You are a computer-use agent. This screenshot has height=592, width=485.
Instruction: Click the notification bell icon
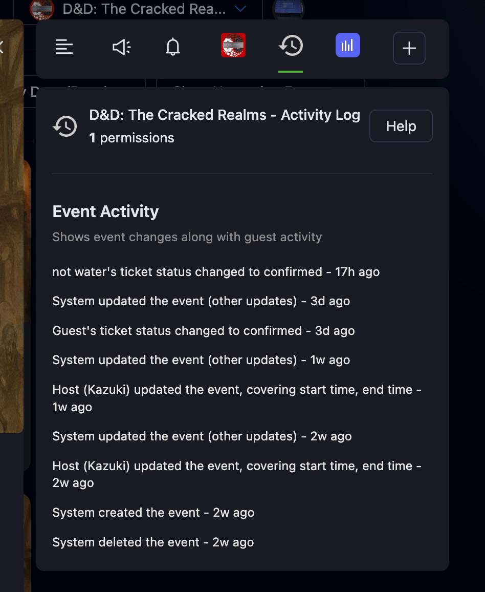[x=172, y=46]
